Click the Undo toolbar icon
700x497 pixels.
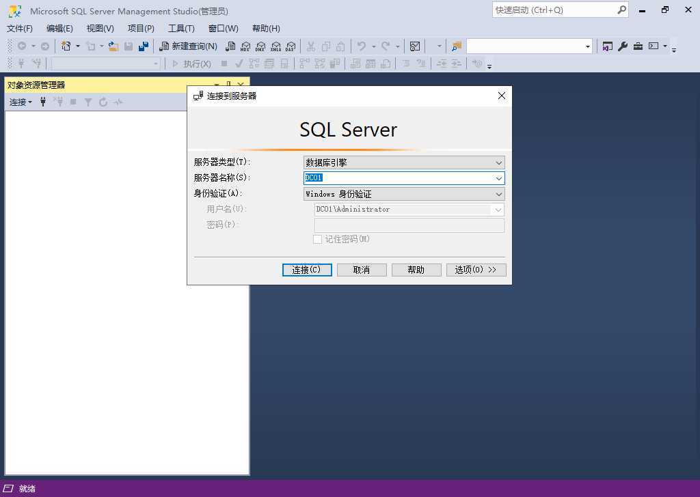pos(362,46)
